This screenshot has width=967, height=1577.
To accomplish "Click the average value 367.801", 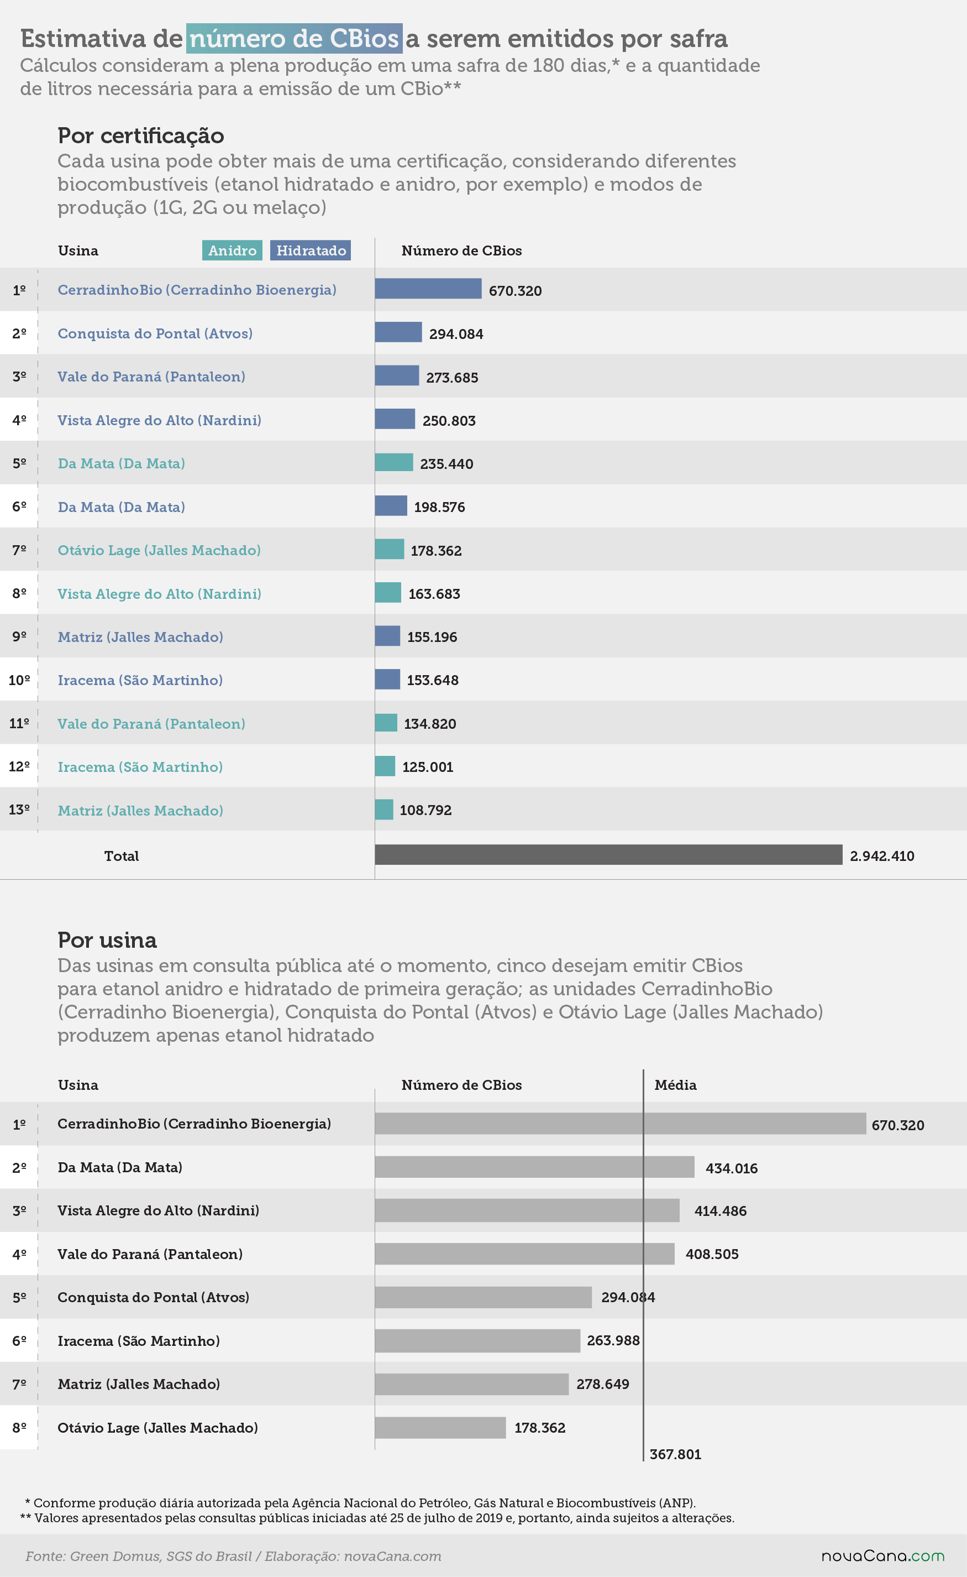I will (x=675, y=1454).
